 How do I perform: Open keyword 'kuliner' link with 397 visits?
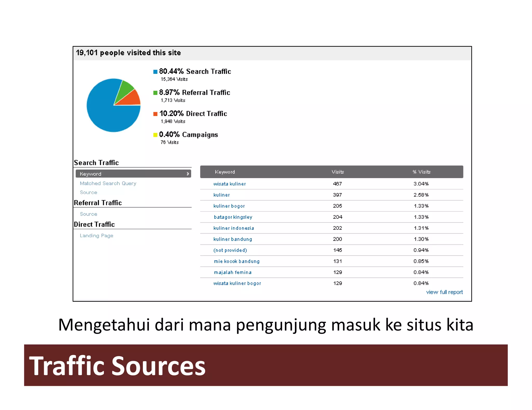[x=222, y=195]
